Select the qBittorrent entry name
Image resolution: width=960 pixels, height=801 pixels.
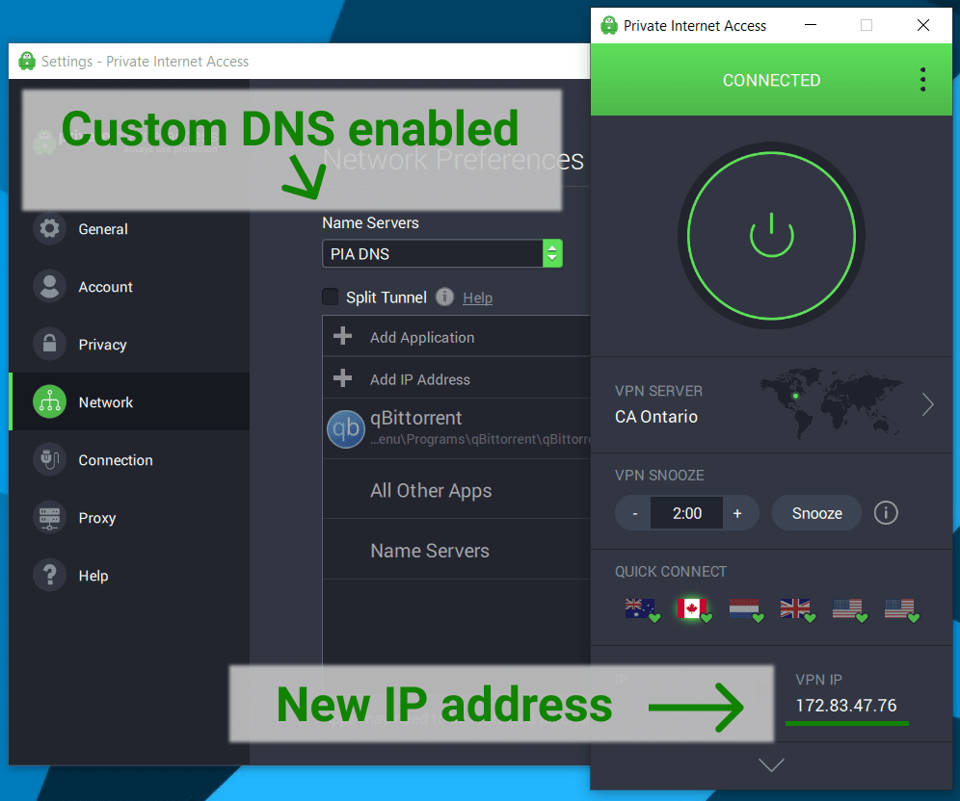click(415, 418)
